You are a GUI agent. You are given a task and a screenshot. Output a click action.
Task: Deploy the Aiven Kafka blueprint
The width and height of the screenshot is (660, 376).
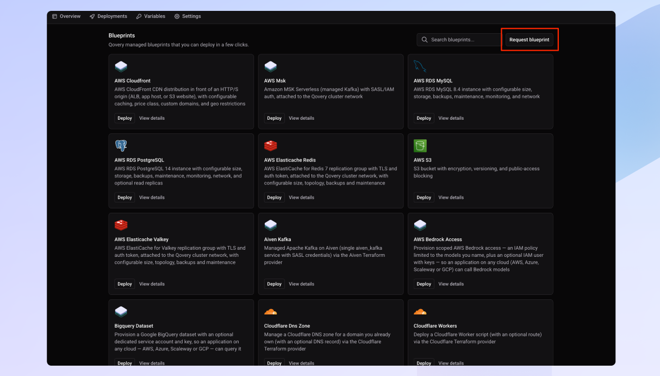[274, 284]
